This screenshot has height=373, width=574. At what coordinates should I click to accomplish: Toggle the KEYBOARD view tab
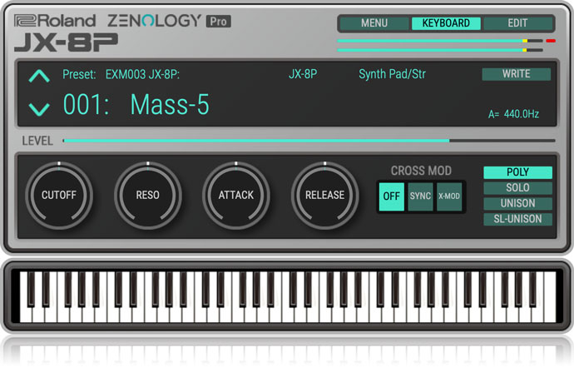(446, 23)
